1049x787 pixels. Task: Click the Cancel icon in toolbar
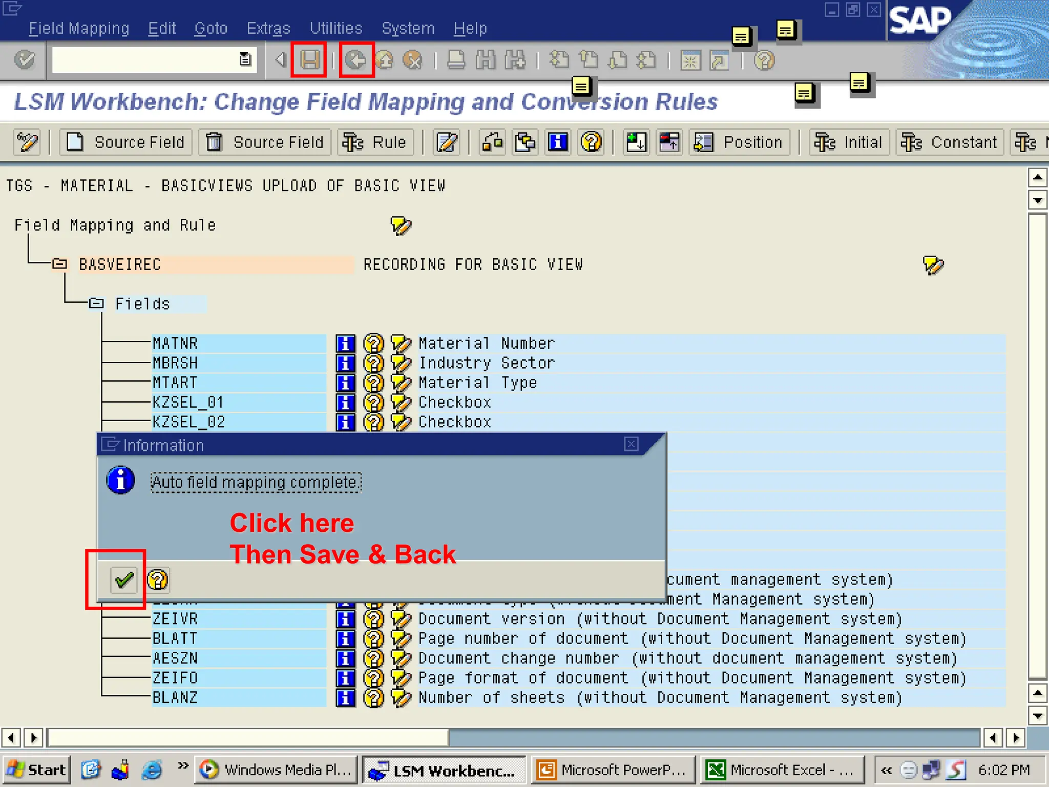click(x=412, y=60)
